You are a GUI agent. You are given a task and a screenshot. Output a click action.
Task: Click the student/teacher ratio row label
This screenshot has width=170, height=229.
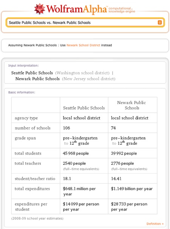(x=35, y=179)
